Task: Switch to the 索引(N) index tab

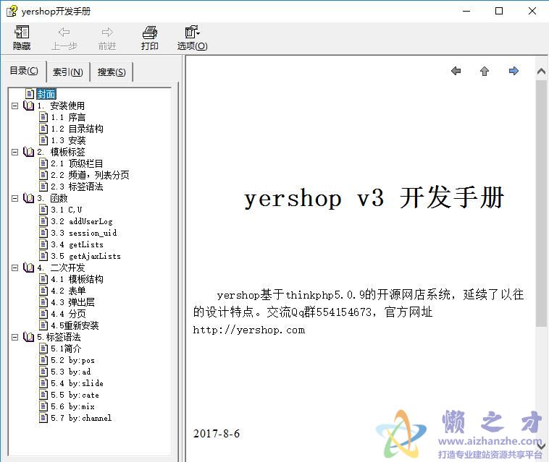Action: tap(68, 72)
